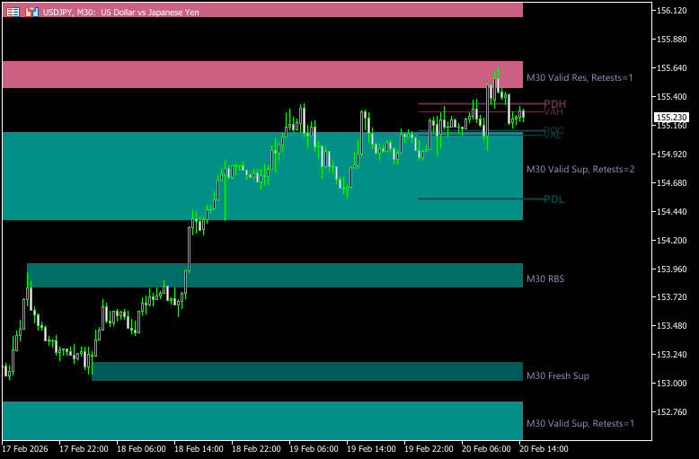Click the 17 Feb 2026 date on time axis
Image resolution: width=699 pixels, height=459 pixels.
(24, 447)
